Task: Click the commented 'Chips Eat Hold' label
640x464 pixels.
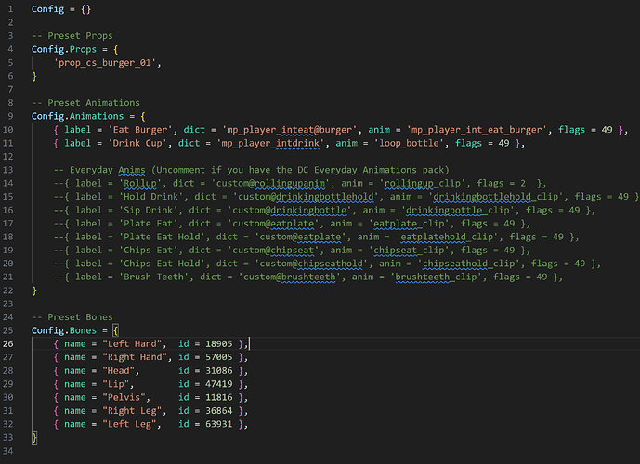Action: pos(162,264)
